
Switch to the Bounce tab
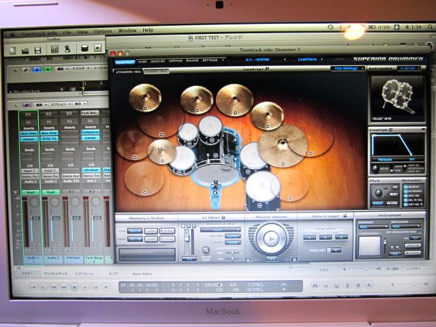[192, 61]
